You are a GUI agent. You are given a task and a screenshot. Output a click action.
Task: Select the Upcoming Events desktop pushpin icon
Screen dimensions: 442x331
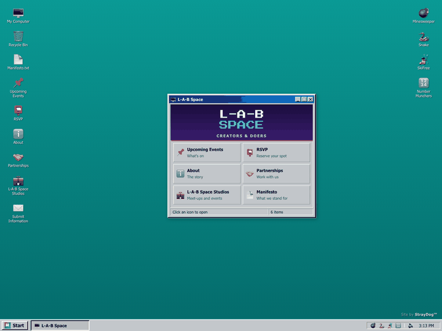(x=18, y=88)
